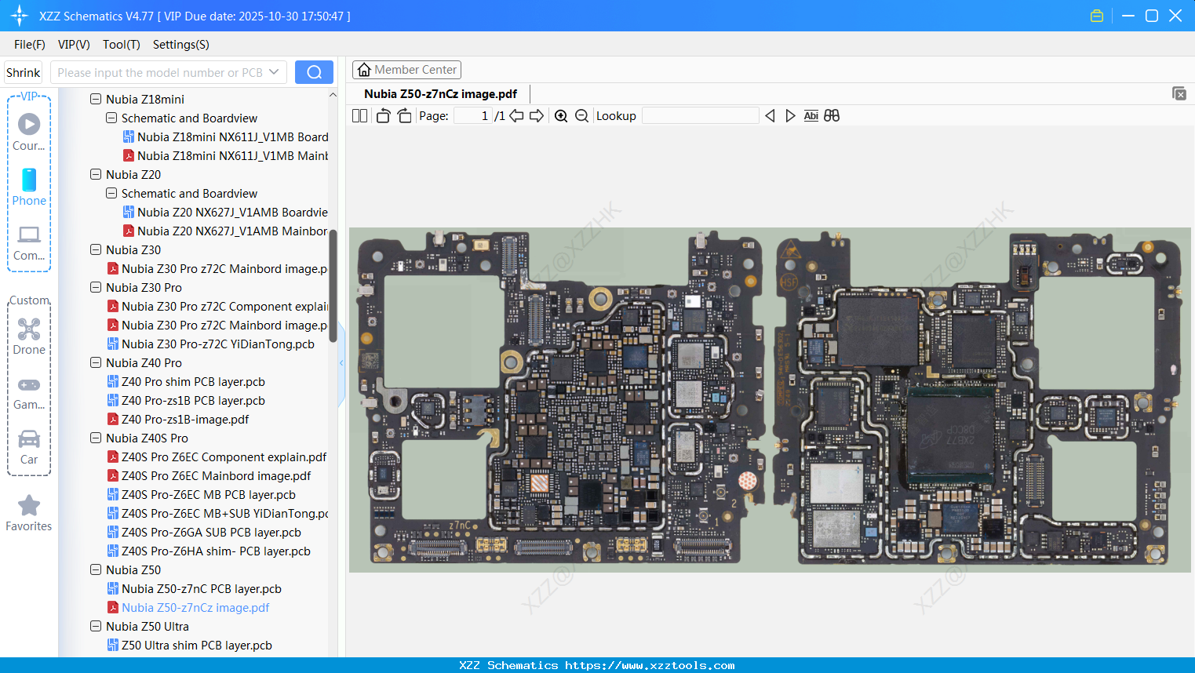Click the blue search button
1195x673 pixels.
click(313, 71)
